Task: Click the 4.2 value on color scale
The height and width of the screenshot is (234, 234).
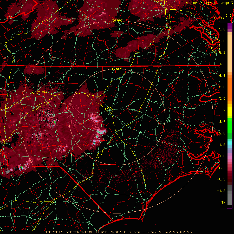Action: [x=222, y=110]
